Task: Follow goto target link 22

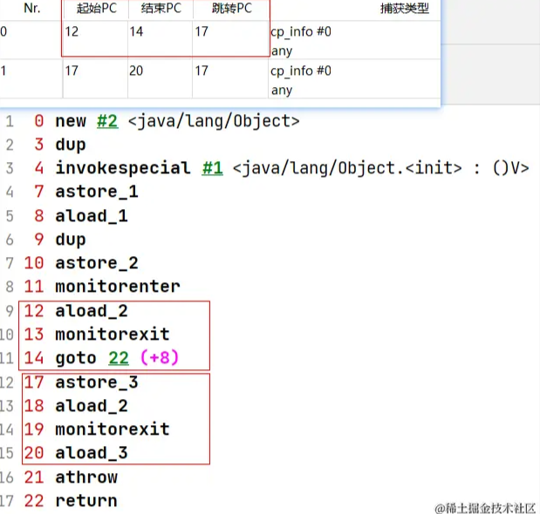Action: tap(119, 358)
